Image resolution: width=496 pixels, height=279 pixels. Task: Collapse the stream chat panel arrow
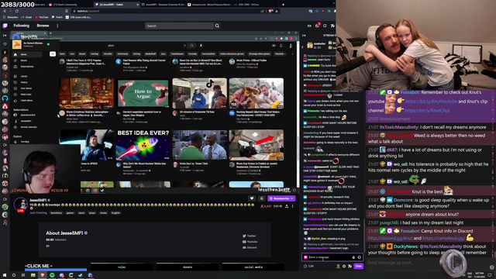tap(304, 36)
